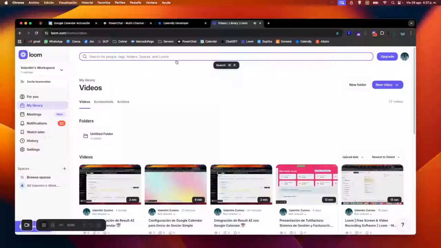Click the Loom search field
This screenshot has width=441, height=248.
(x=226, y=56)
